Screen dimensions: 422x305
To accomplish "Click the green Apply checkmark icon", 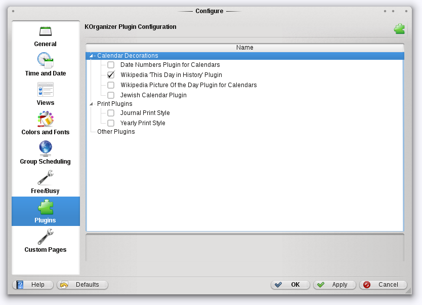I will 320,285.
